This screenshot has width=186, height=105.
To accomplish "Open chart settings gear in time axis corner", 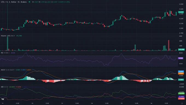I will [182, 103].
